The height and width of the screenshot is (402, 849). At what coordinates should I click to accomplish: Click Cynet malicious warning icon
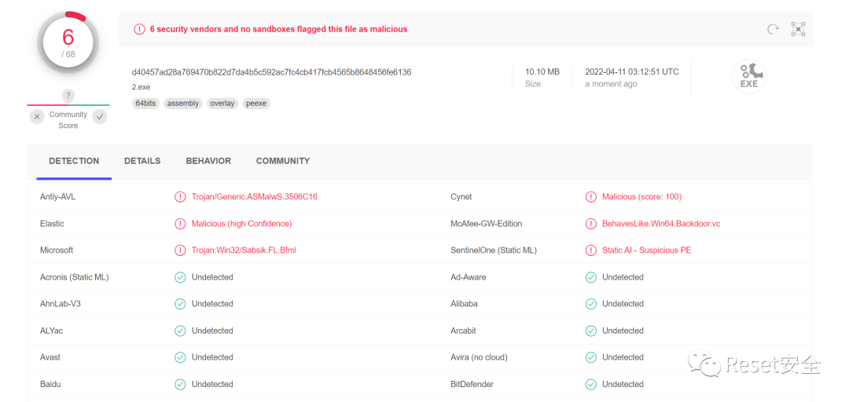pos(591,197)
